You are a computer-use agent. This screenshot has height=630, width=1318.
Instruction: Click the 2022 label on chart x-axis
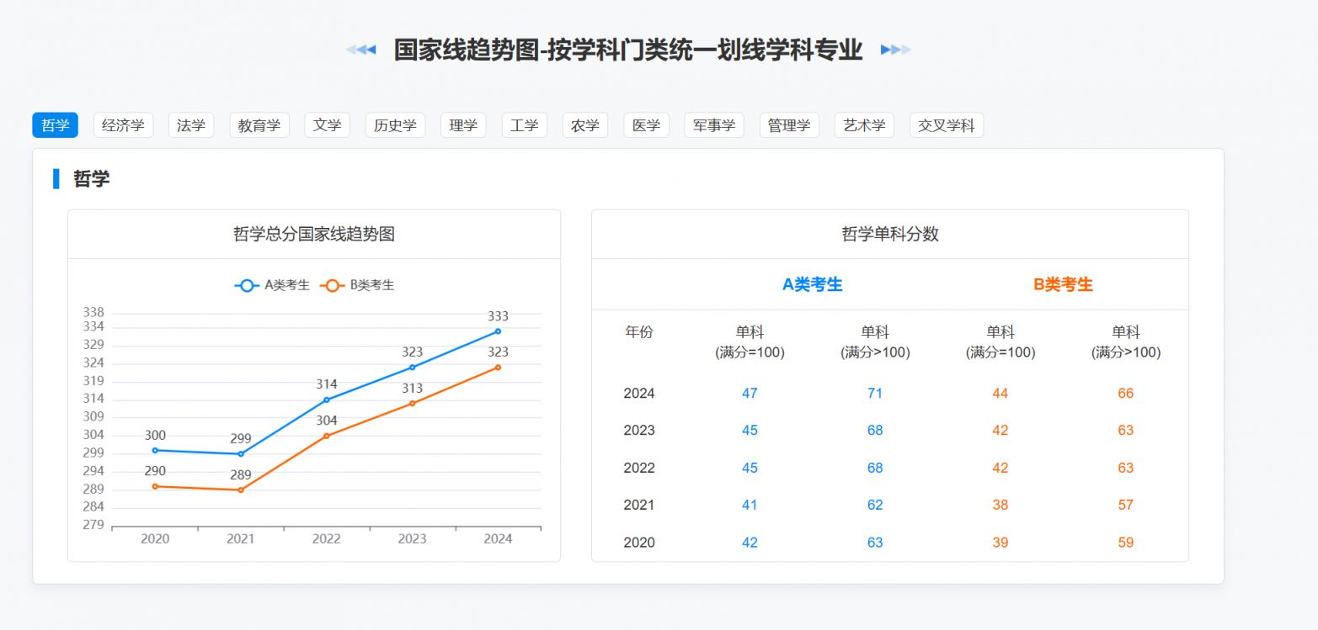[327, 539]
